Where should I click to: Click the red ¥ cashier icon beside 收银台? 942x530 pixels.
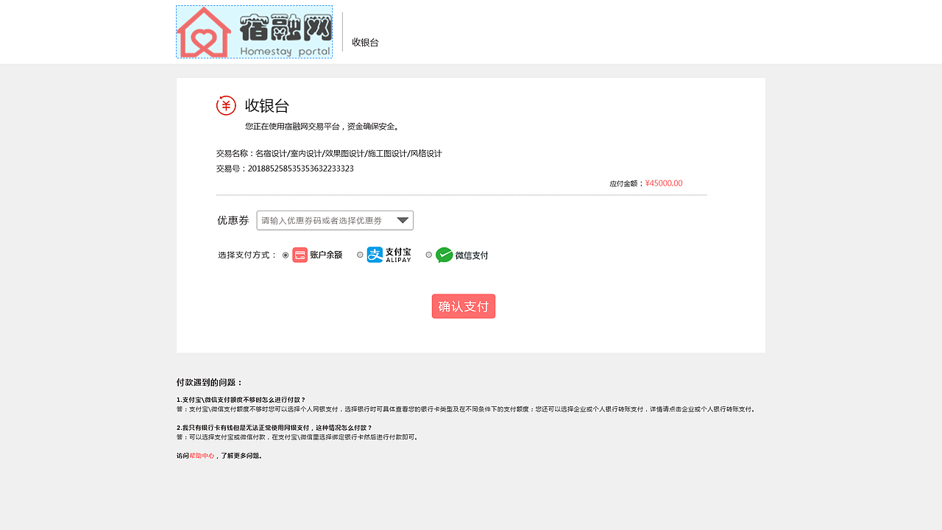(226, 105)
